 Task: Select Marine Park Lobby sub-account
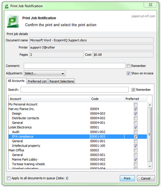[x=78, y=159]
